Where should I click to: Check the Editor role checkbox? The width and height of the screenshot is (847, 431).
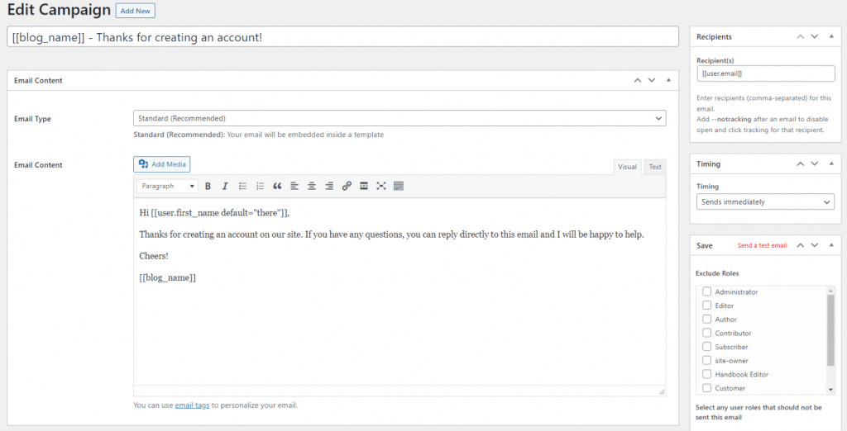point(706,305)
